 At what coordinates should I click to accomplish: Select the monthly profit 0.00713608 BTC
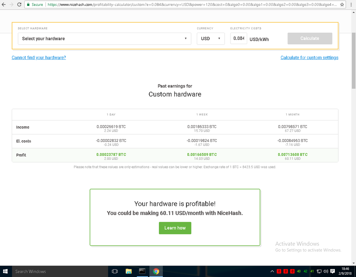(293, 154)
